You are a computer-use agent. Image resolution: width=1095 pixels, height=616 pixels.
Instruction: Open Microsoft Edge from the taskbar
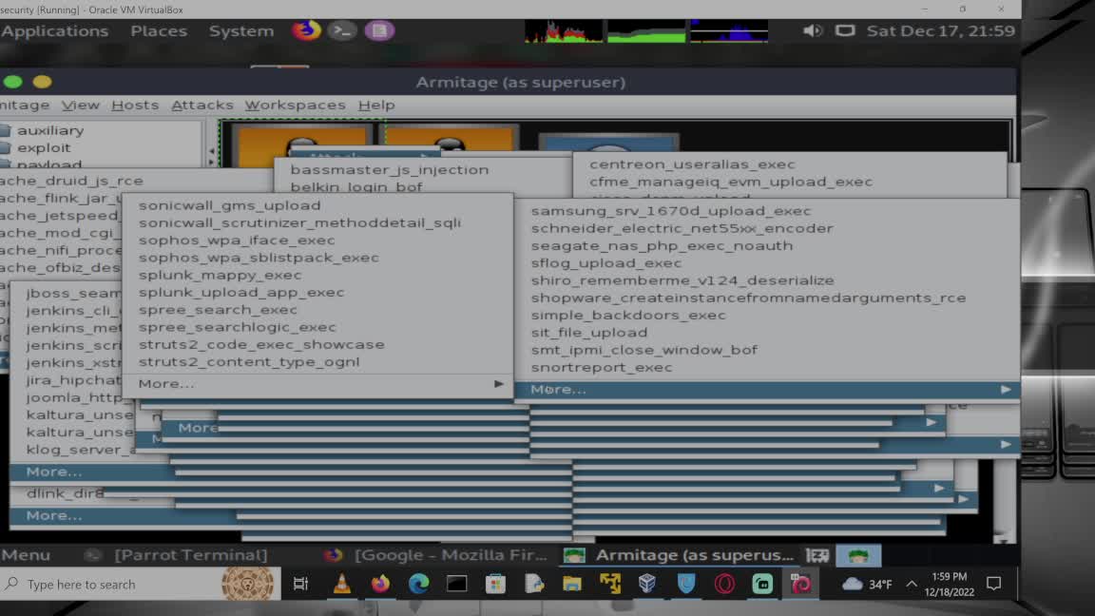pos(418,584)
